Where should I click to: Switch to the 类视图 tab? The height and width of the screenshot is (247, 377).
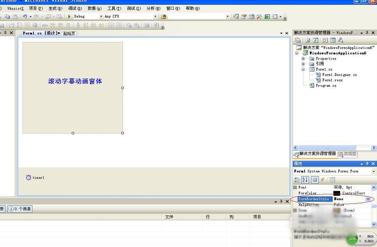click(x=347, y=154)
